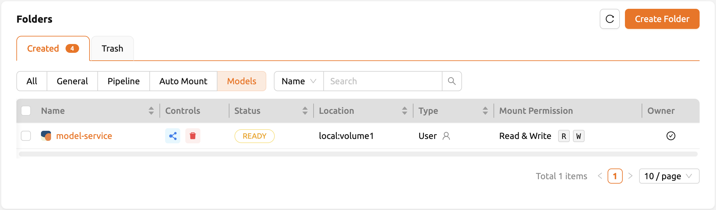The image size is (716, 210).
Task: Click the Owner column header
Action: pyautogui.click(x=661, y=111)
